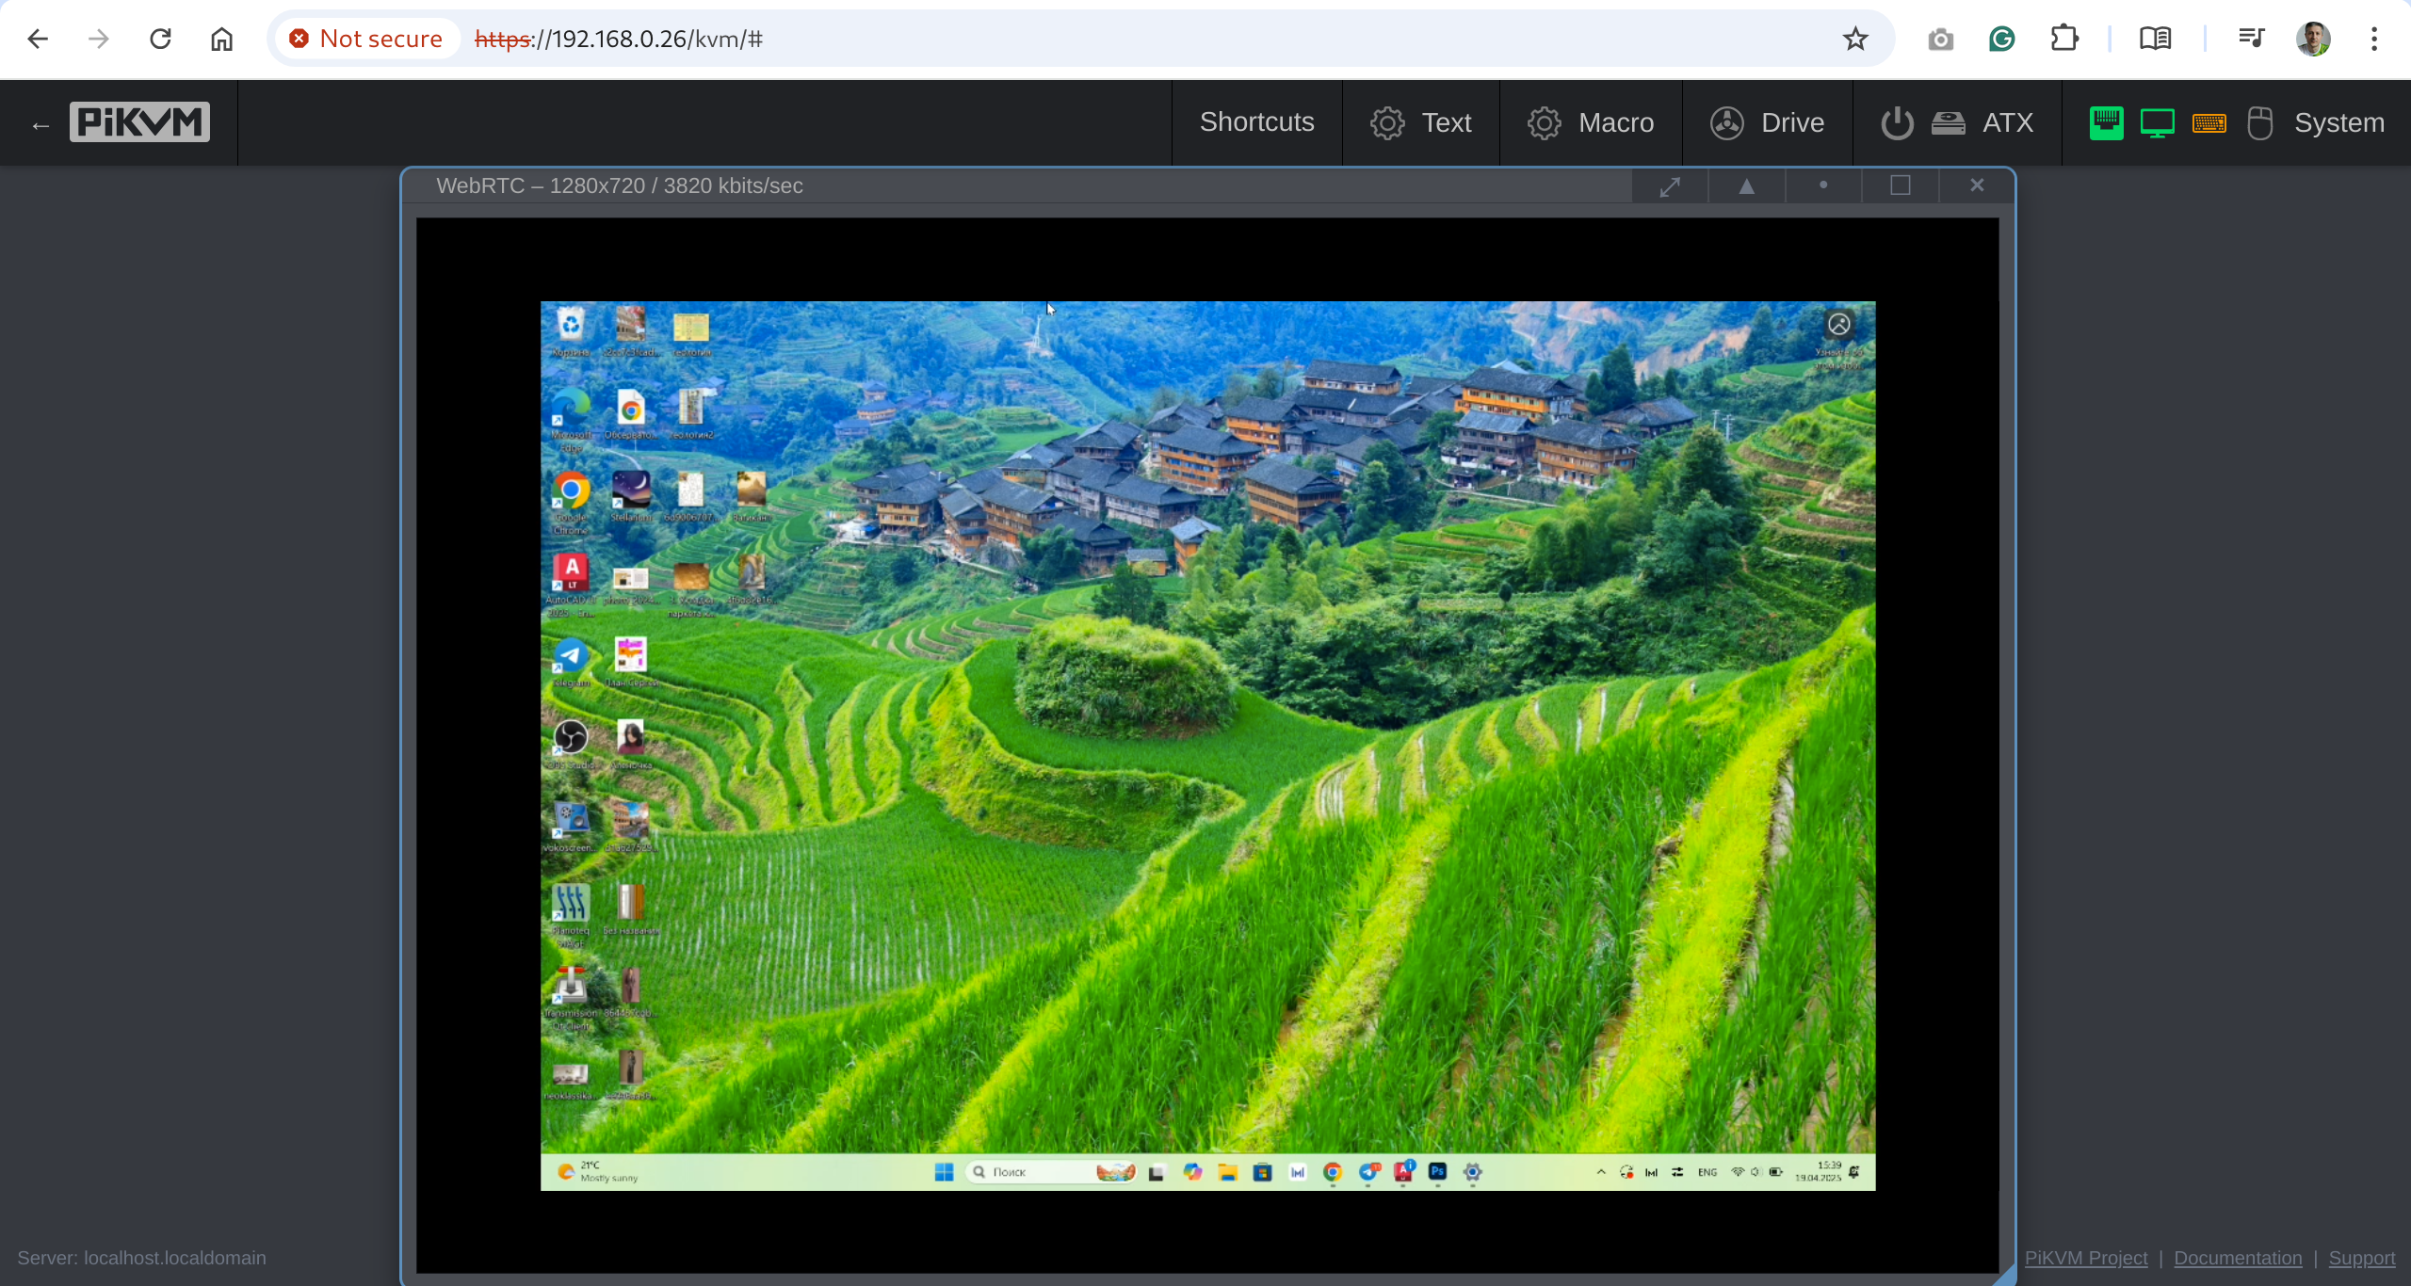This screenshot has height=1286, width=2411.
Task: Click the triangle button in stream window header
Action: (1746, 186)
